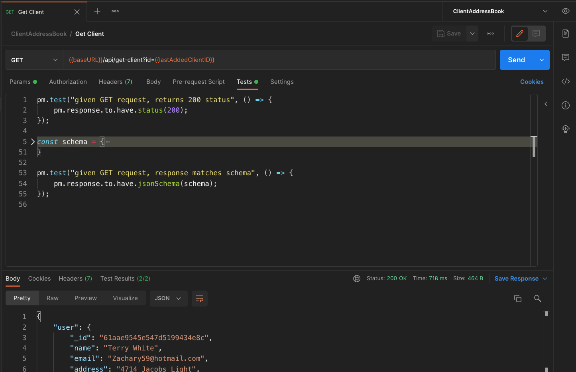
Task: Show request info icon in sidebar
Action: point(565,105)
